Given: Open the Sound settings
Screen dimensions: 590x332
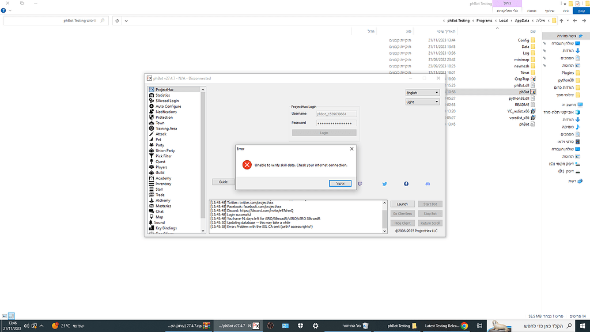Looking at the screenshot, I should 161,222.
